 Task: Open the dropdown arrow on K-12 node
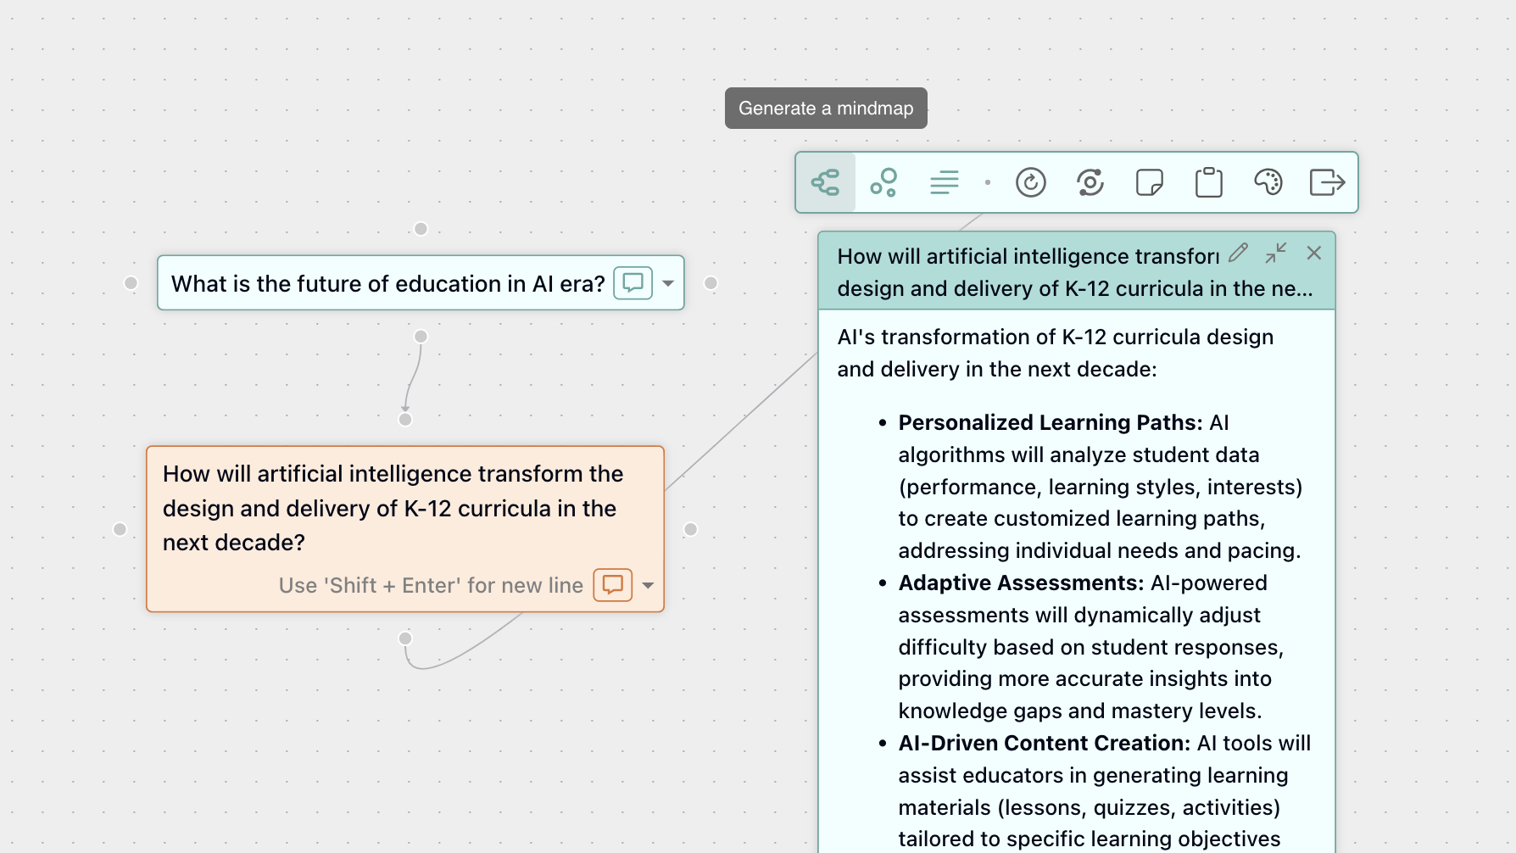[x=647, y=585]
